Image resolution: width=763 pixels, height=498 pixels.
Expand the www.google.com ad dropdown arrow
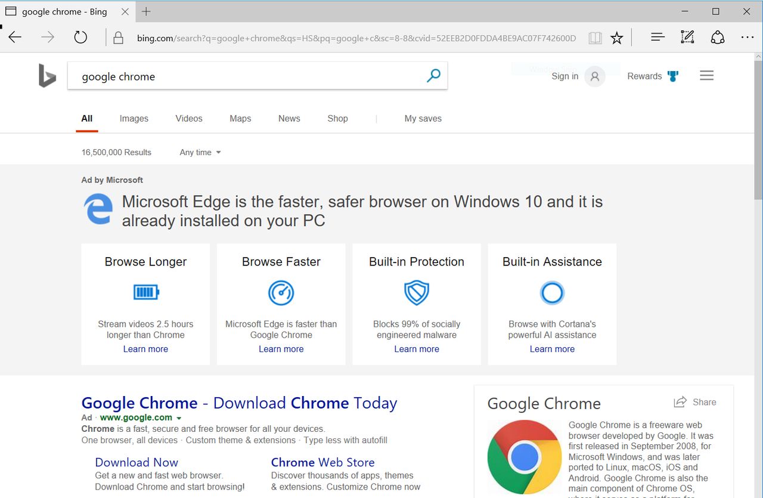click(179, 418)
